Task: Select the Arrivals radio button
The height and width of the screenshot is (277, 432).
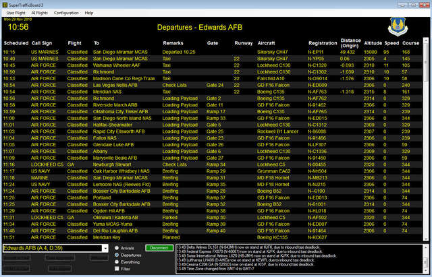Action: (117, 248)
